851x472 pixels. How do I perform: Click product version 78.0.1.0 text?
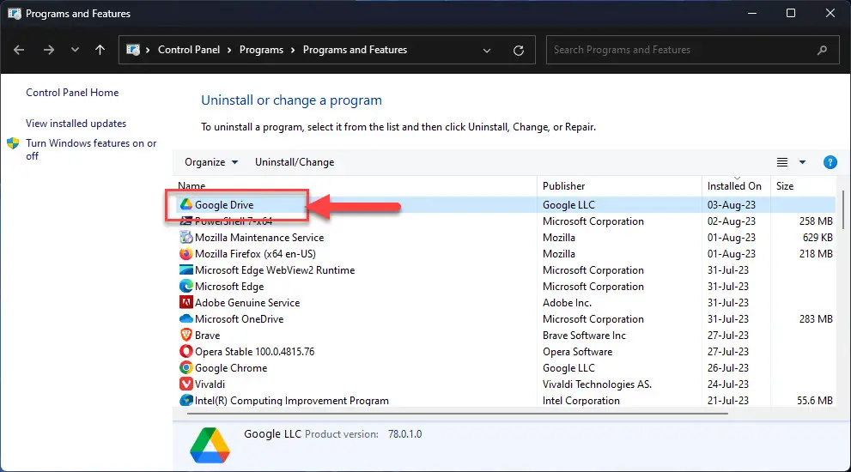coord(404,434)
